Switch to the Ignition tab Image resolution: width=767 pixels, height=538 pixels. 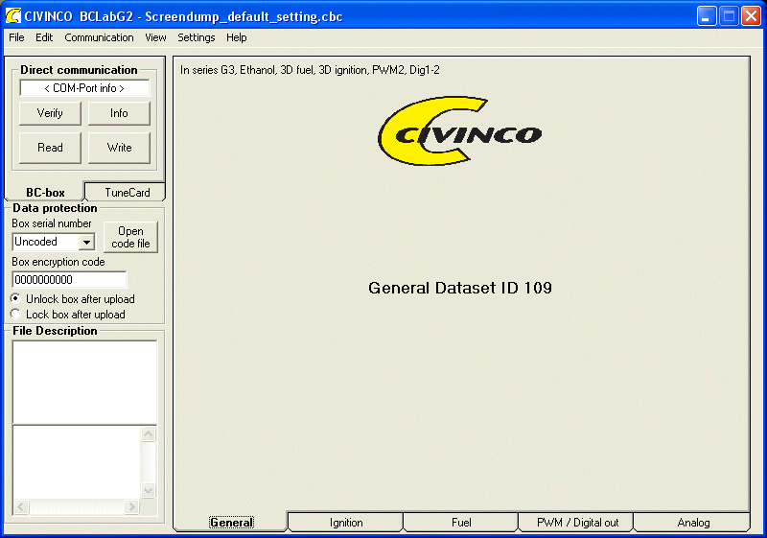click(346, 523)
